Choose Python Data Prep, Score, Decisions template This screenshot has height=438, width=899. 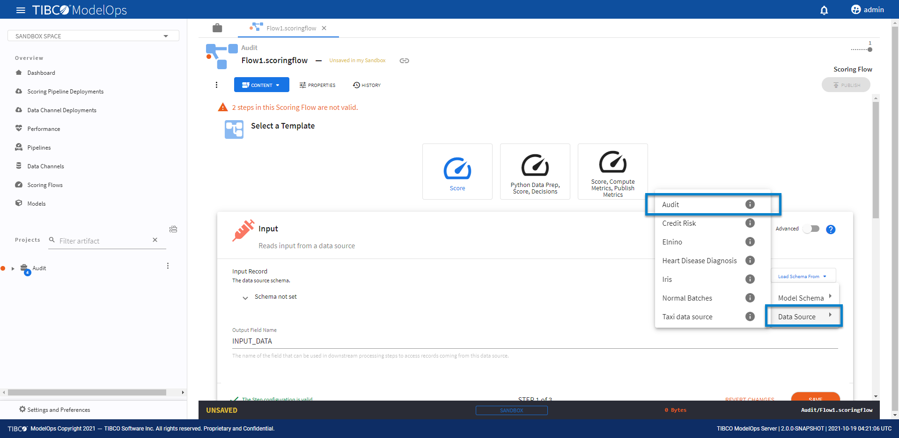point(535,172)
